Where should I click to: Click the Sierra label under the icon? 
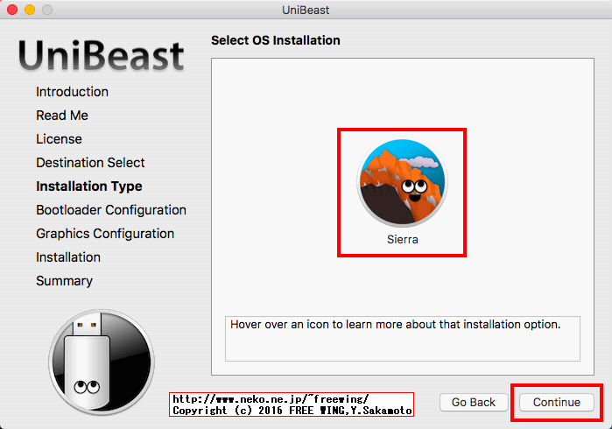(x=403, y=239)
